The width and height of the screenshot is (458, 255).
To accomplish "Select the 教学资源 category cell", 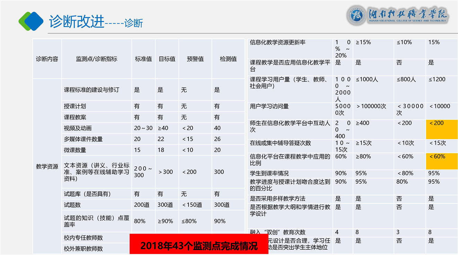I will tap(47, 166).
